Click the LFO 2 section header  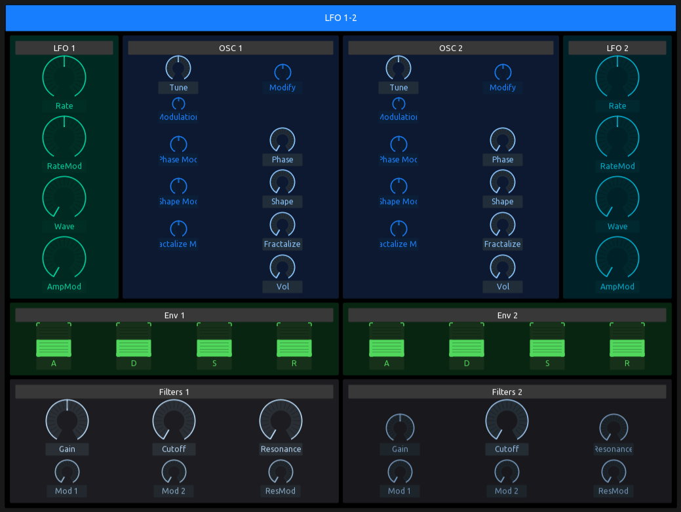click(617, 48)
